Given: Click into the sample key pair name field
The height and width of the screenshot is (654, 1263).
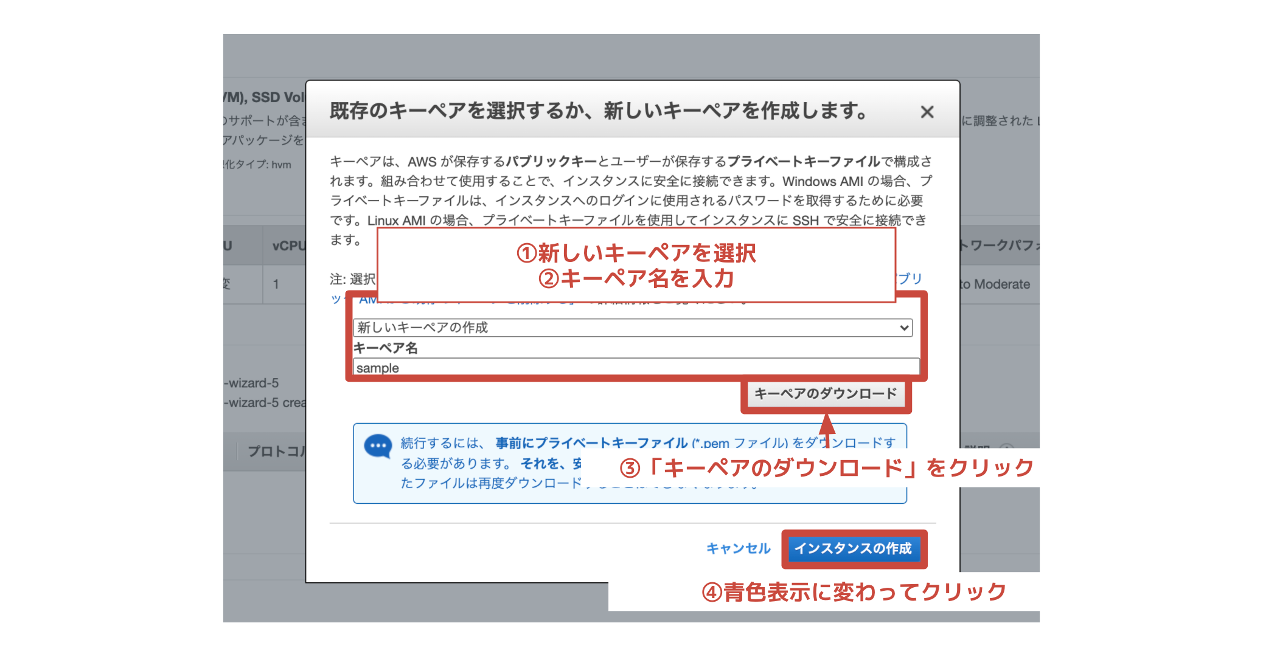Looking at the screenshot, I should 636,368.
